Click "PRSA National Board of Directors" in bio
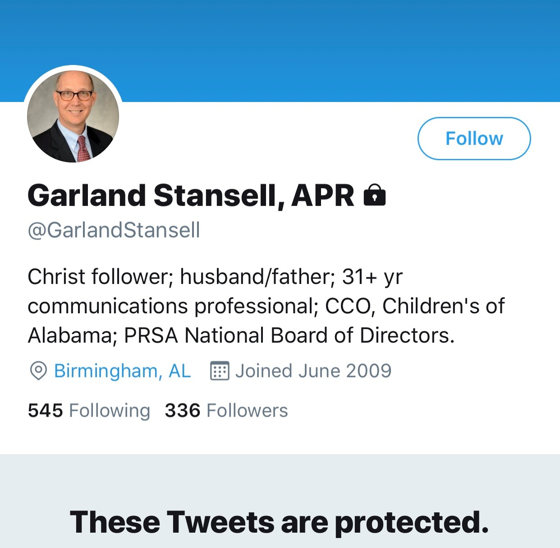 point(289,335)
